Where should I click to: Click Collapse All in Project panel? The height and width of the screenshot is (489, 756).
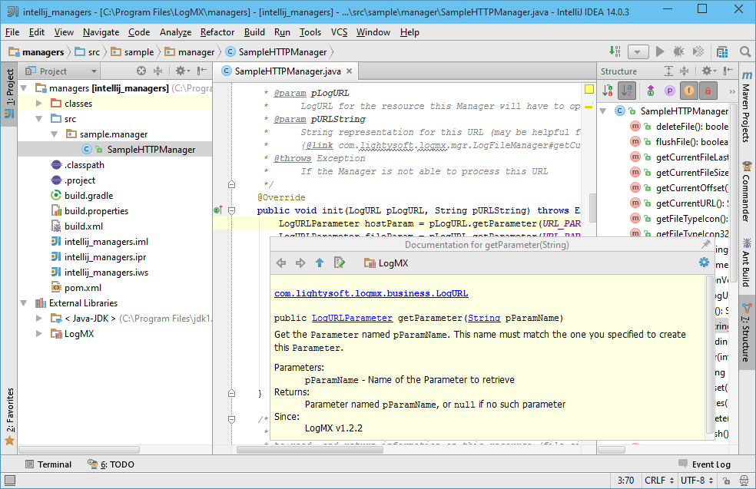pos(157,71)
